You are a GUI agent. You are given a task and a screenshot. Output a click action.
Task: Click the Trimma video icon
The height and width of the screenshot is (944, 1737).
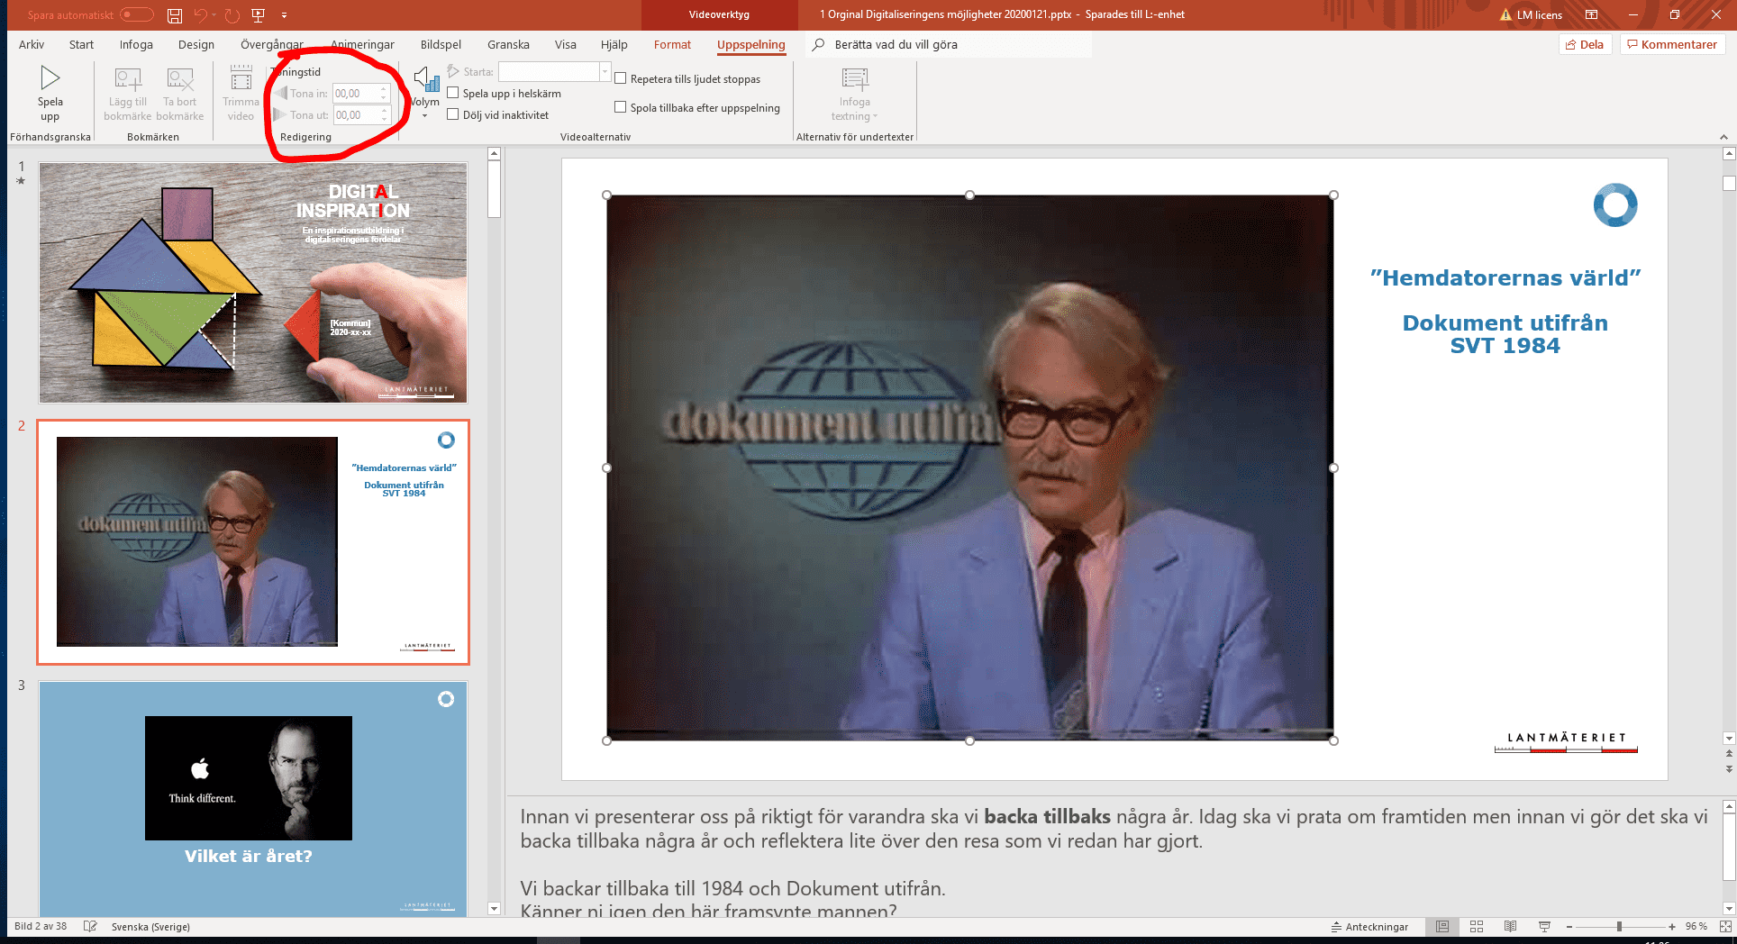(x=241, y=79)
